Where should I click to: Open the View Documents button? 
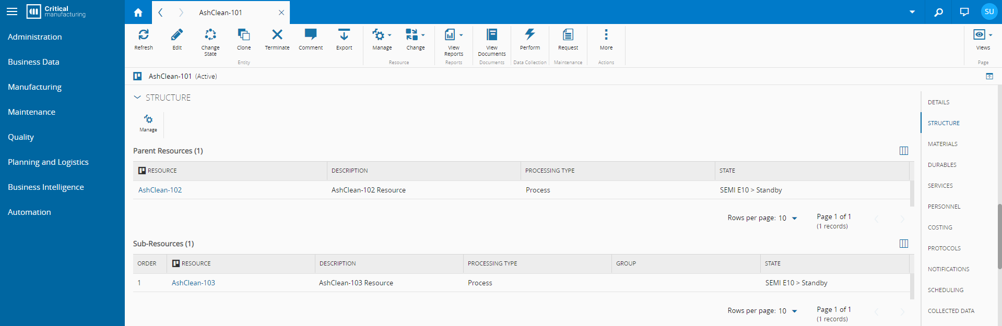(x=491, y=35)
